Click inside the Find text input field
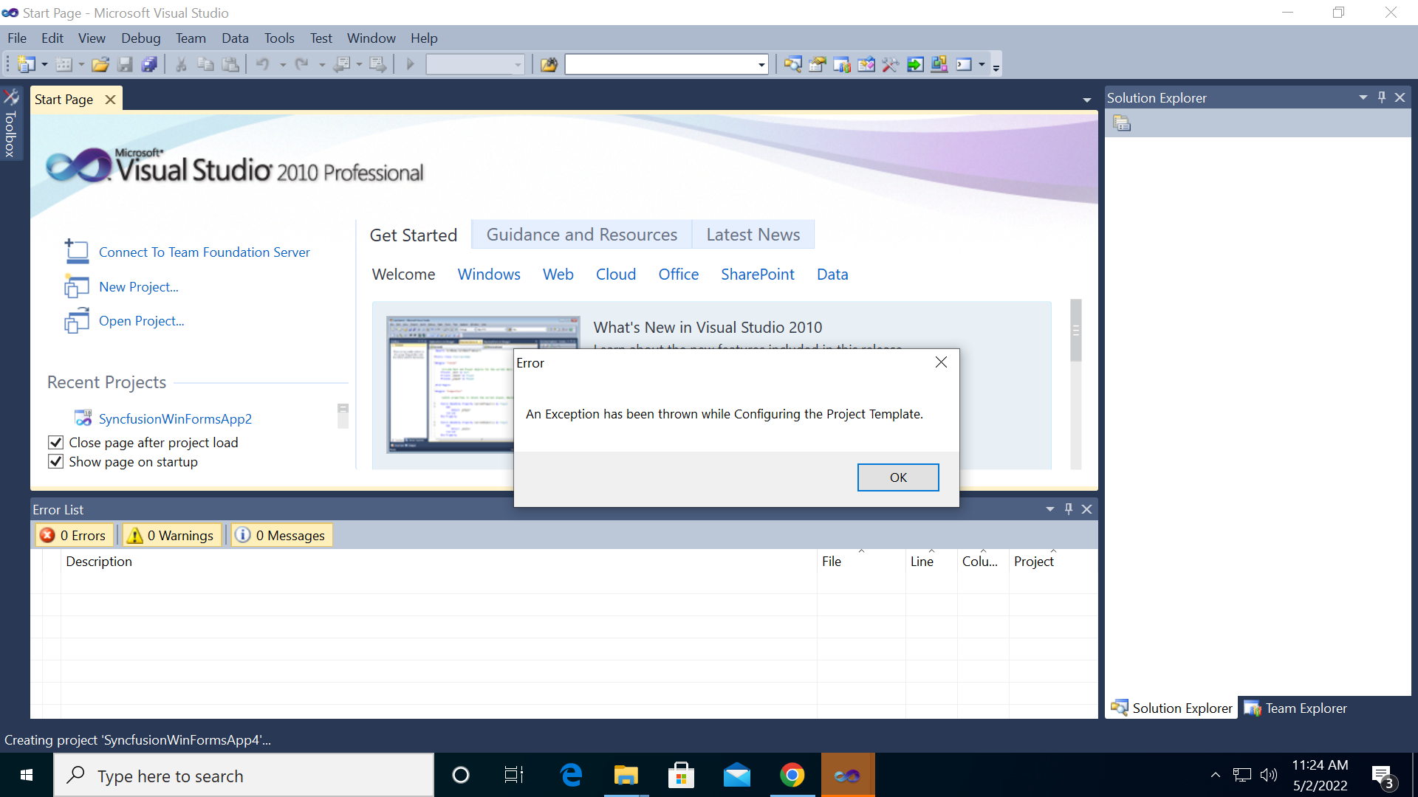This screenshot has width=1418, height=797. tap(661, 65)
